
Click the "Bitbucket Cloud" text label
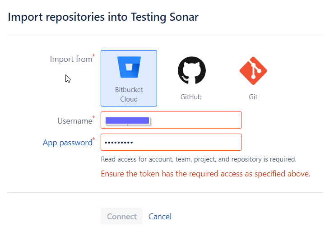pyautogui.click(x=129, y=94)
